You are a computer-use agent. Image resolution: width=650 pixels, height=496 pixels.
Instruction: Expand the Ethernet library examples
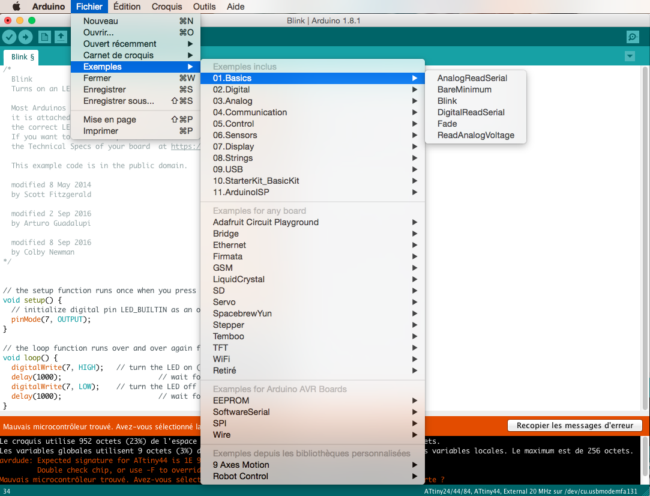click(313, 244)
